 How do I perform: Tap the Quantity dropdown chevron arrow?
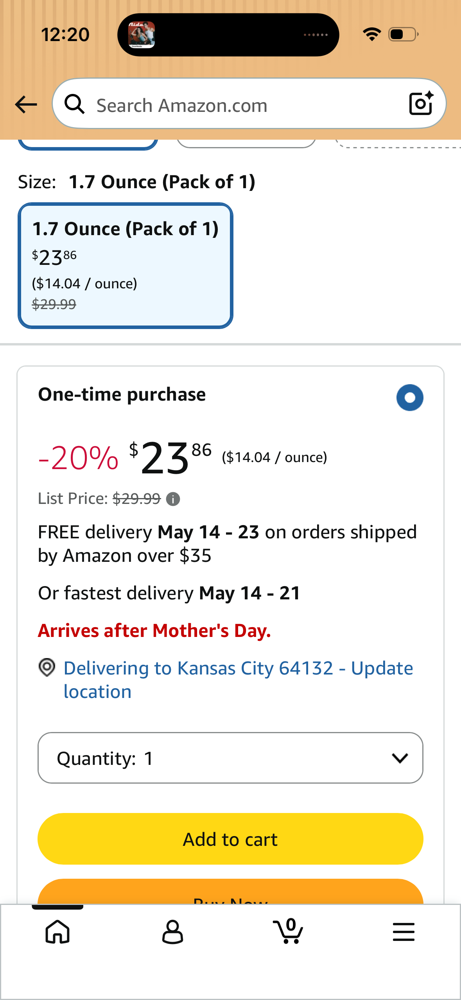(x=400, y=758)
